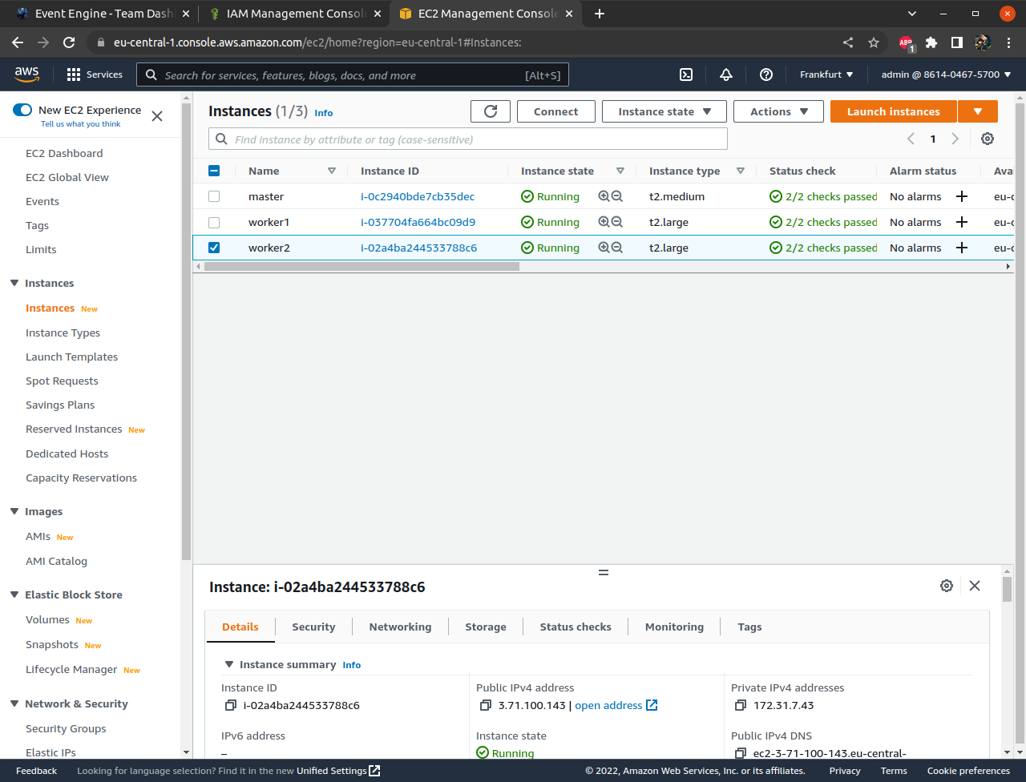Add alarm for worker2 instance

click(x=962, y=248)
